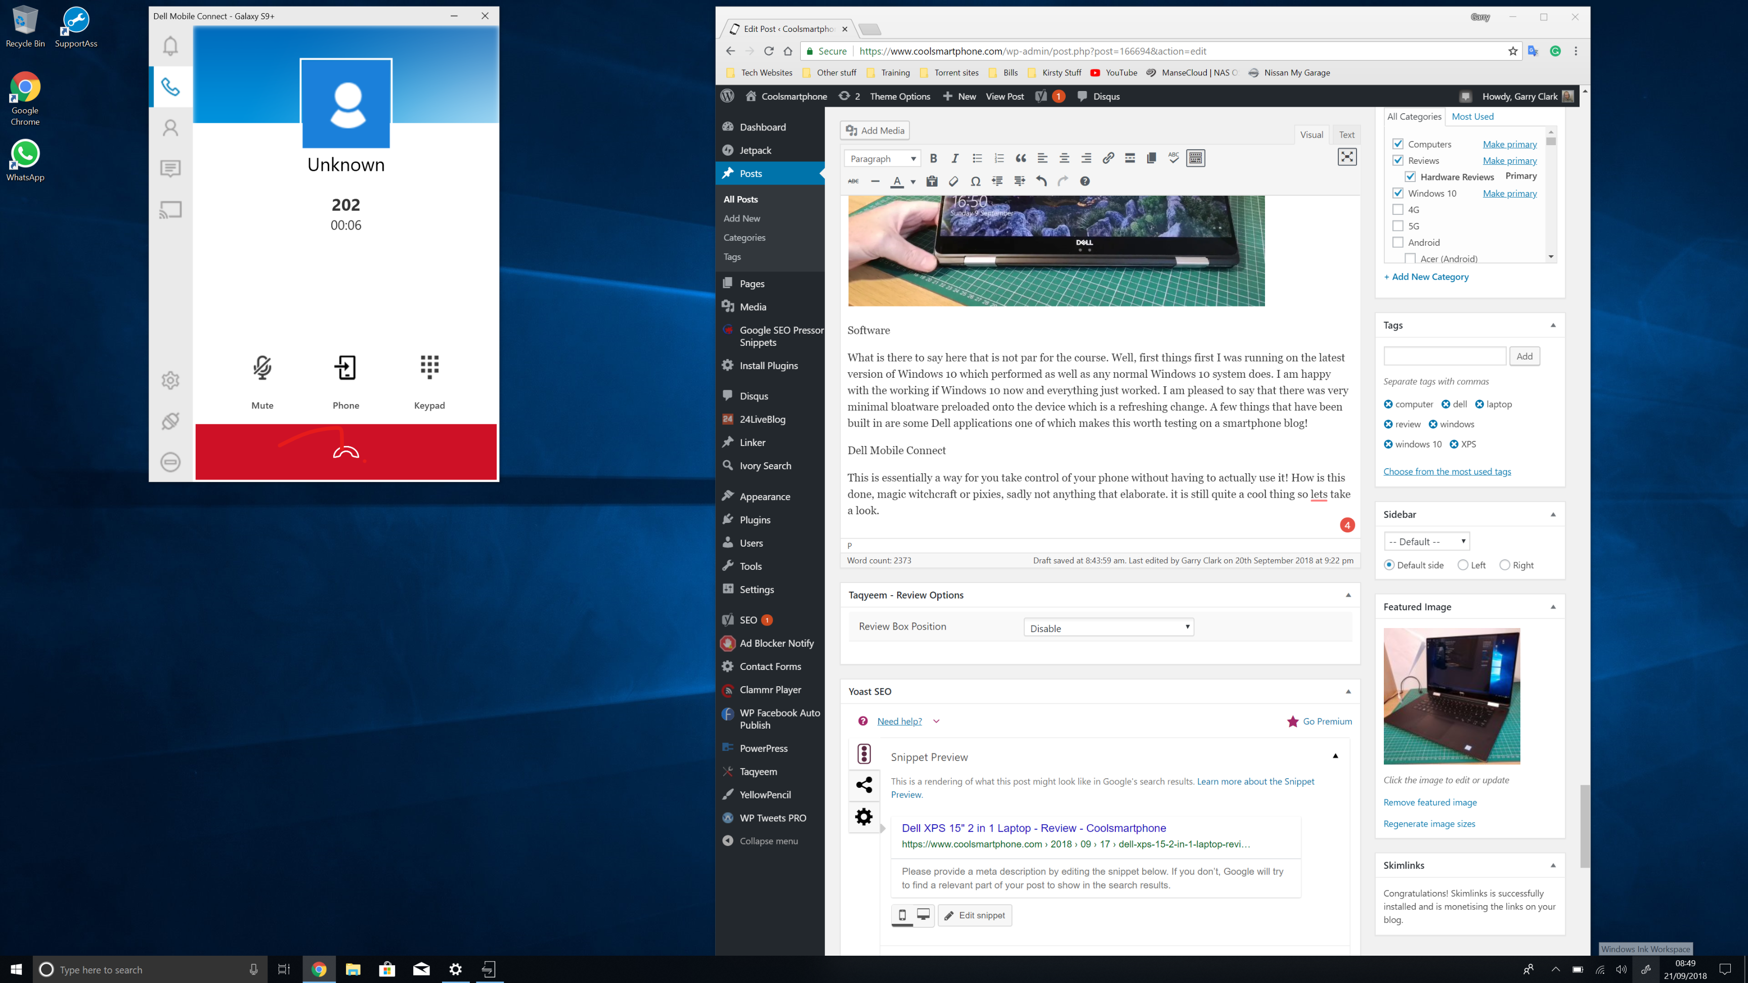This screenshot has width=1748, height=983.
Task: Collapse the Snippet Preview section
Action: pyautogui.click(x=1335, y=756)
